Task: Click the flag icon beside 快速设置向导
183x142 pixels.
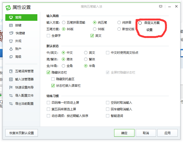Action: click(x=11, y=87)
